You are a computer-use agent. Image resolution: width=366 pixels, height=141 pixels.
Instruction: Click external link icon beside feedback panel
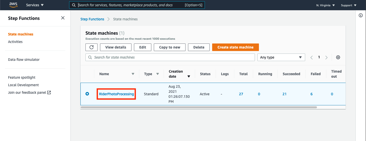coord(49,92)
